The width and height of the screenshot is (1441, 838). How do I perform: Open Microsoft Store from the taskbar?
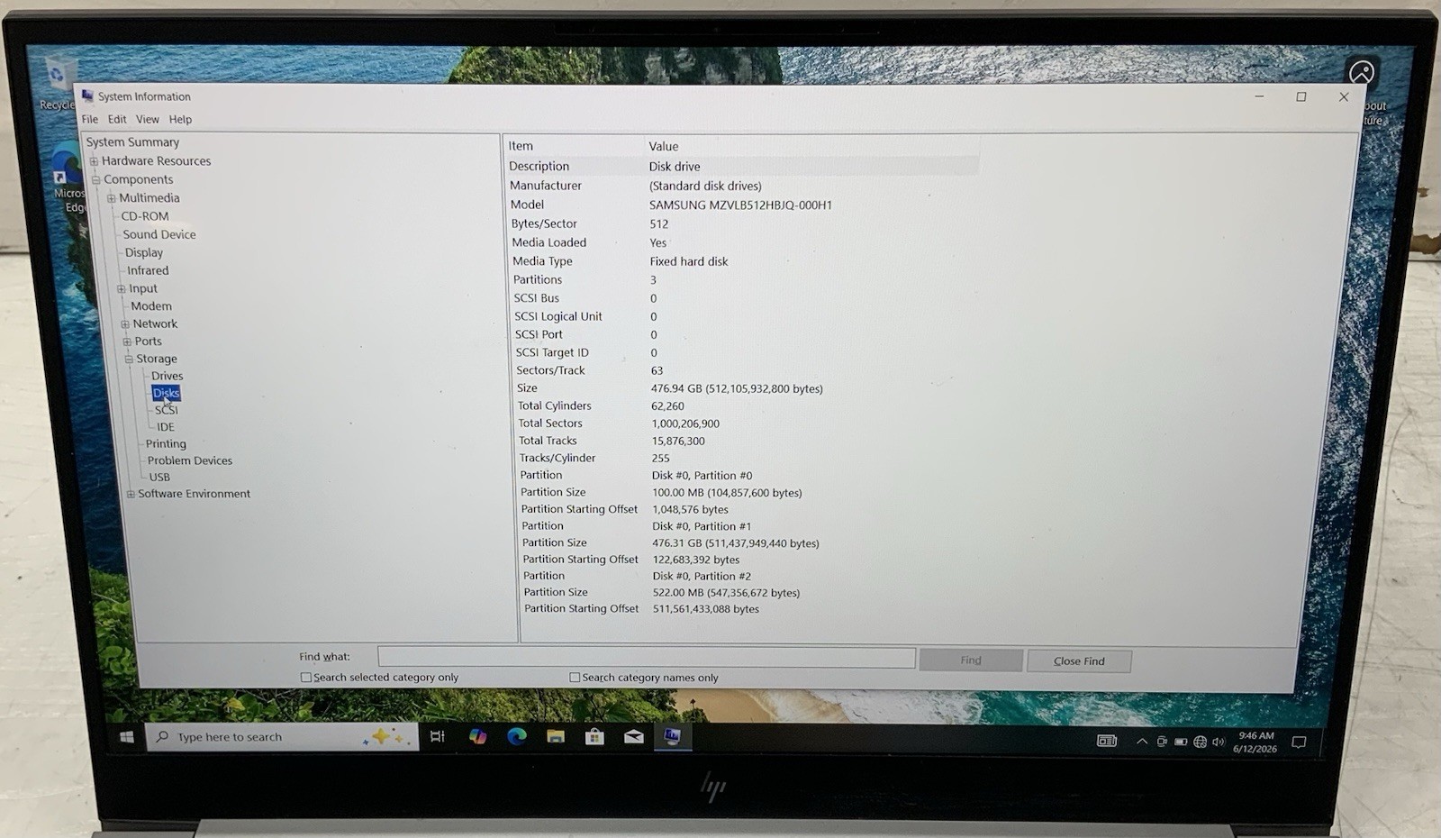pyautogui.click(x=594, y=736)
